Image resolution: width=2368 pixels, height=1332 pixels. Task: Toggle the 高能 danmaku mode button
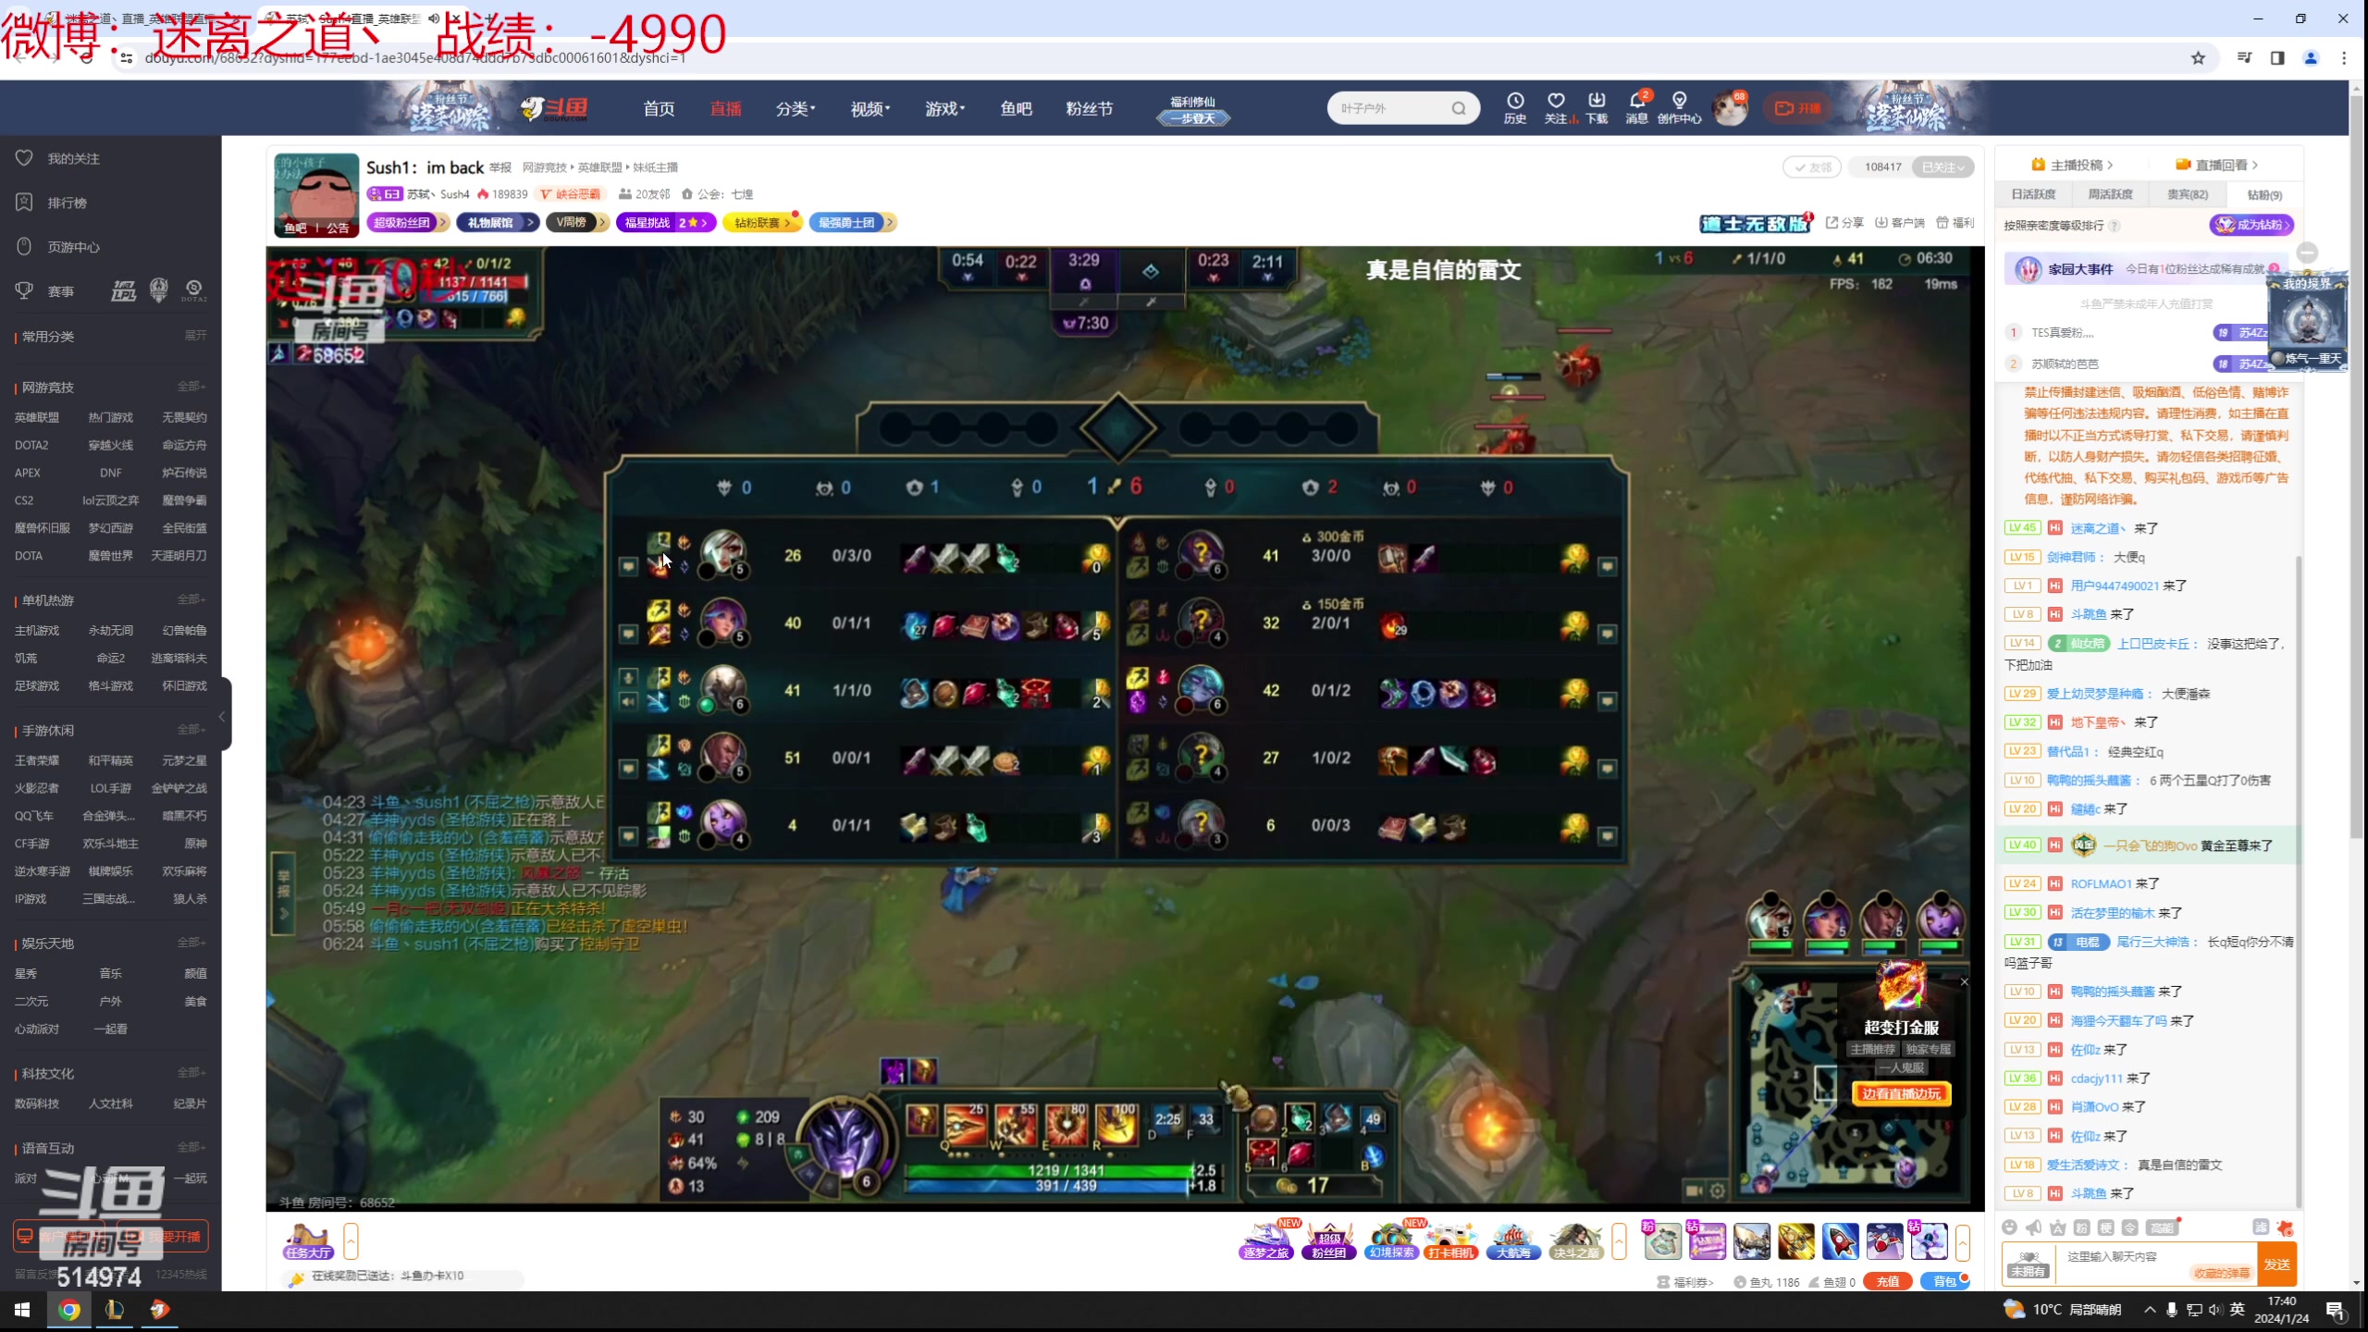pyautogui.click(x=2162, y=1227)
